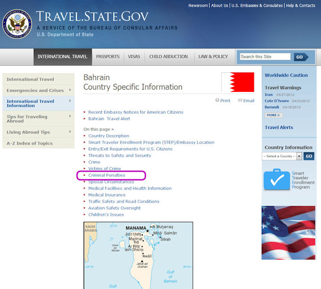
Task: Expand Tips for Traveling Abroad arrow
Action: coord(70,116)
